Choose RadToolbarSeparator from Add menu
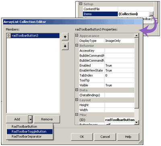This screenshot has height=146, width=161. pos(30,136)
